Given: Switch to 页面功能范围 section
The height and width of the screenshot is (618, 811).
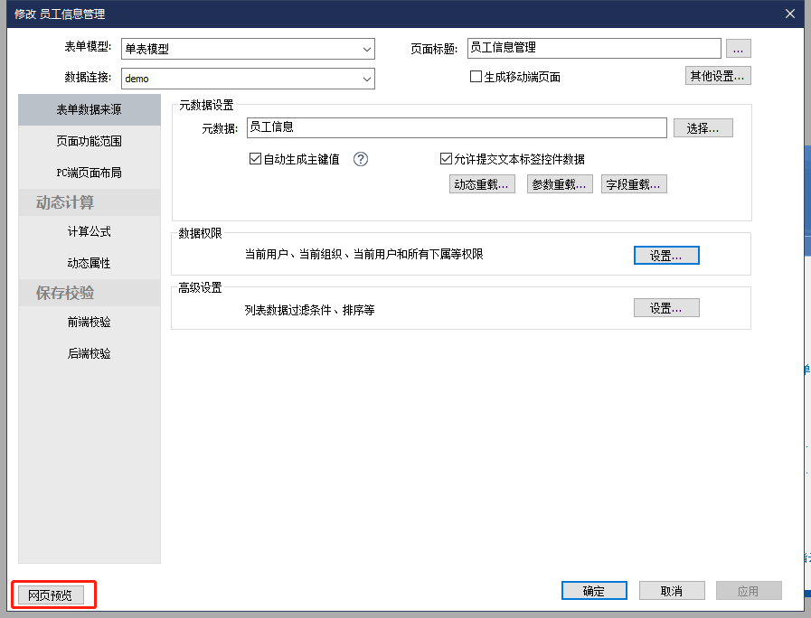Looking at the screenshot, I should [x=89, y=141].
